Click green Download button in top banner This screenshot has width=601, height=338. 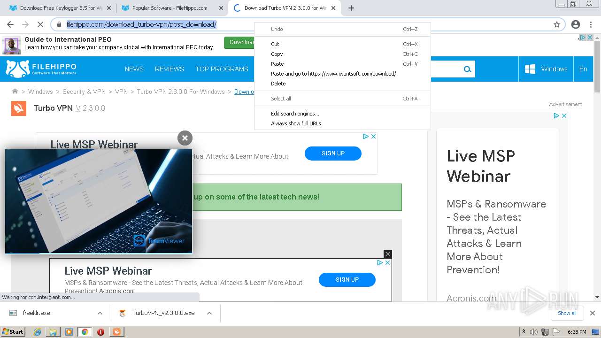(x=239, y=42)
